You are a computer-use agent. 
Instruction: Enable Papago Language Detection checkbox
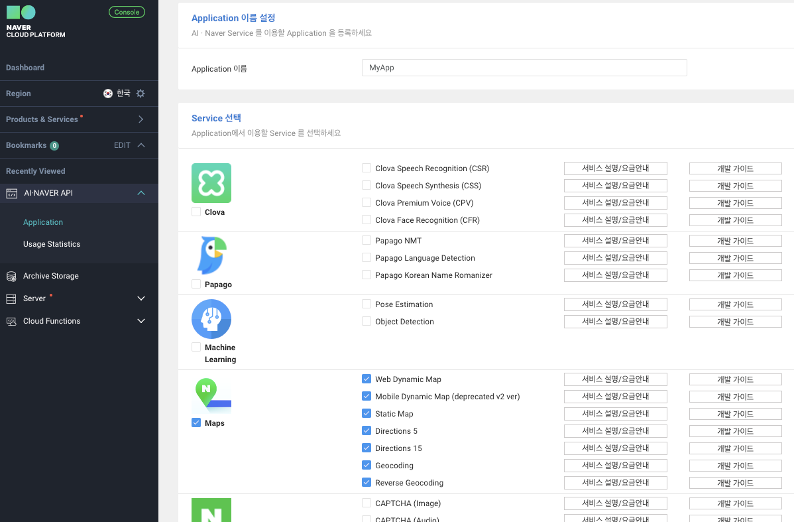click(x=366, y=257)
